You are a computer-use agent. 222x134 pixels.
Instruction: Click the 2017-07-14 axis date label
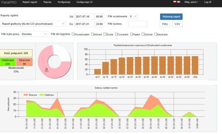[x=58, y=123]
